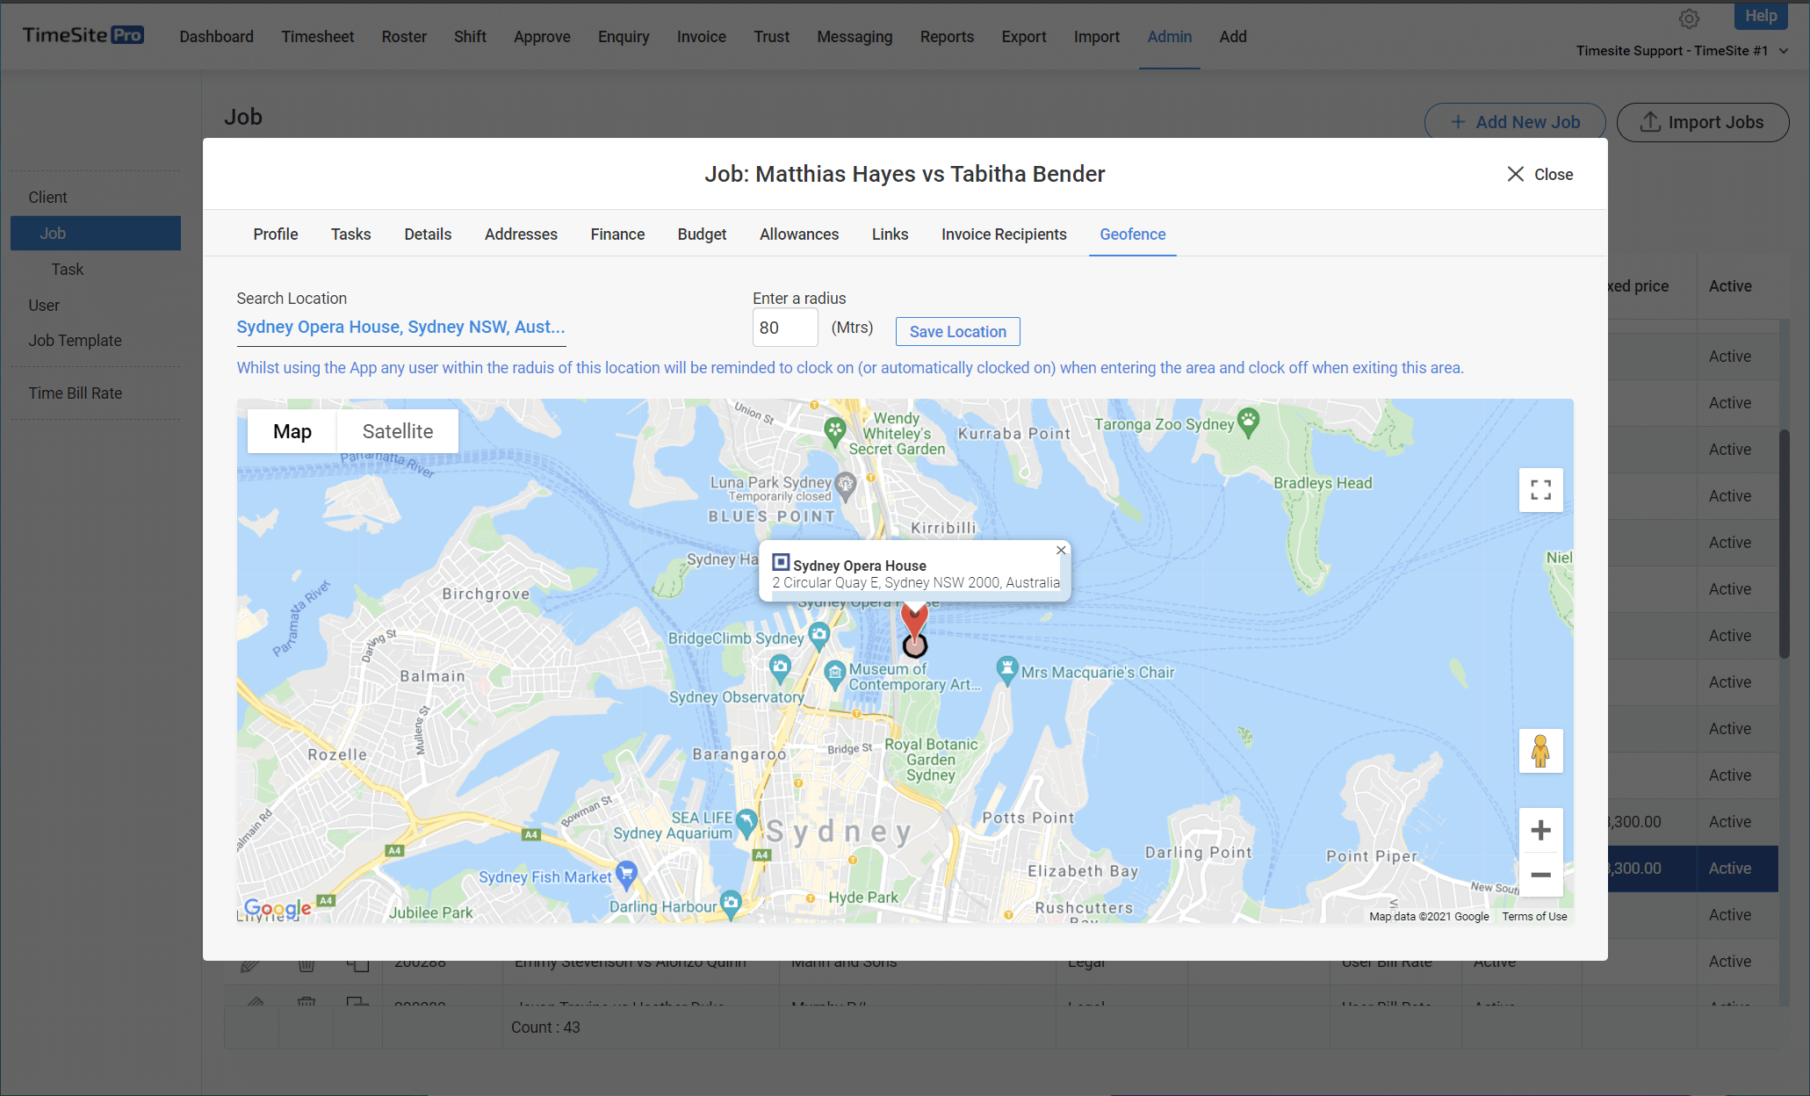Click the Search Location field
The image size is (1810, 1096).
tap(400, 327)
